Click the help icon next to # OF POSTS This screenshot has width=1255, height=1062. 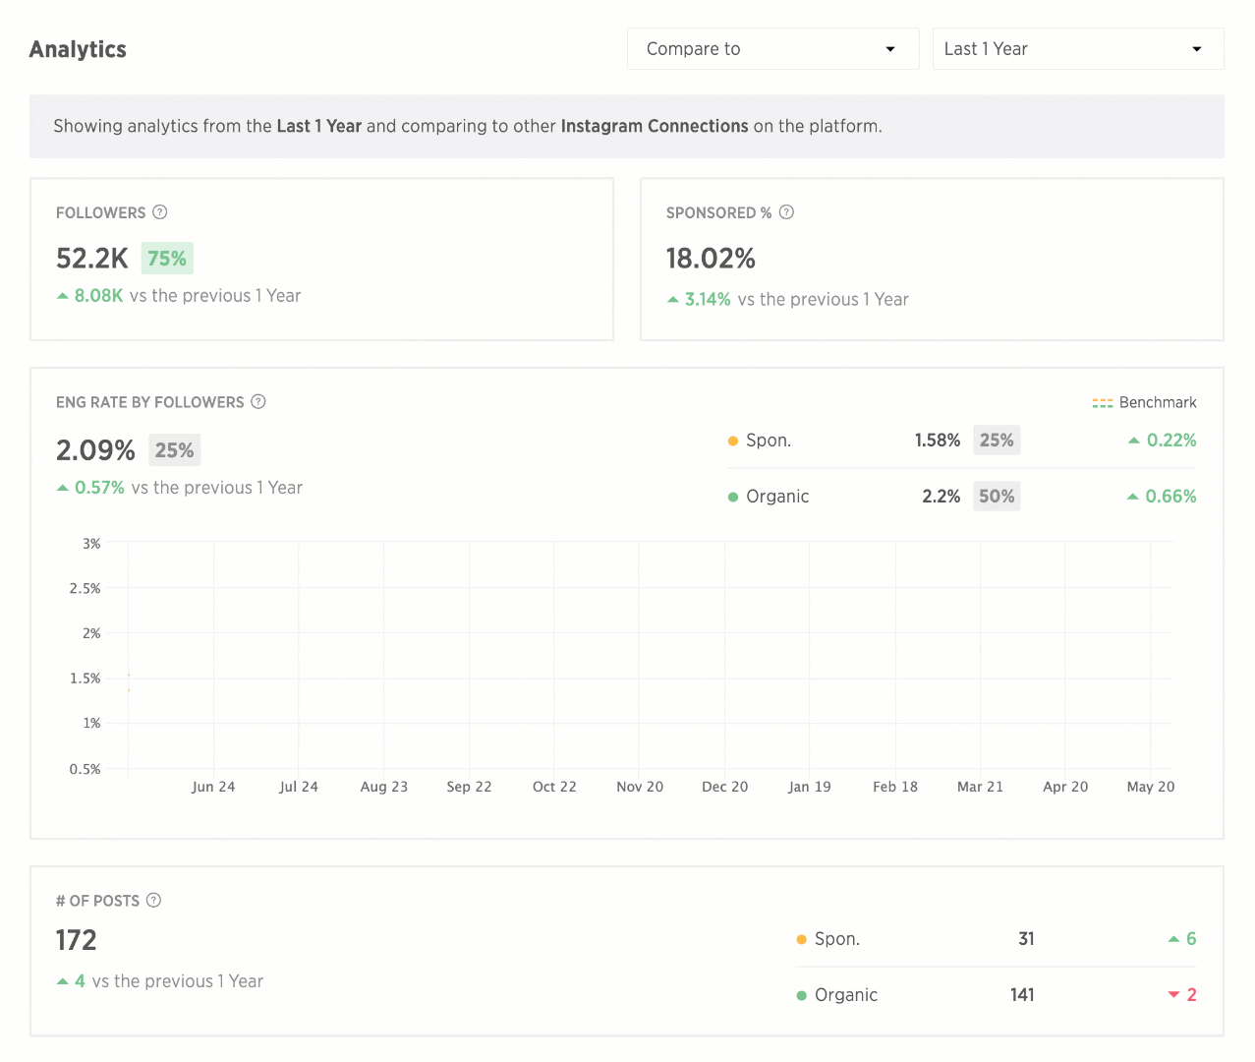(154, 901)
